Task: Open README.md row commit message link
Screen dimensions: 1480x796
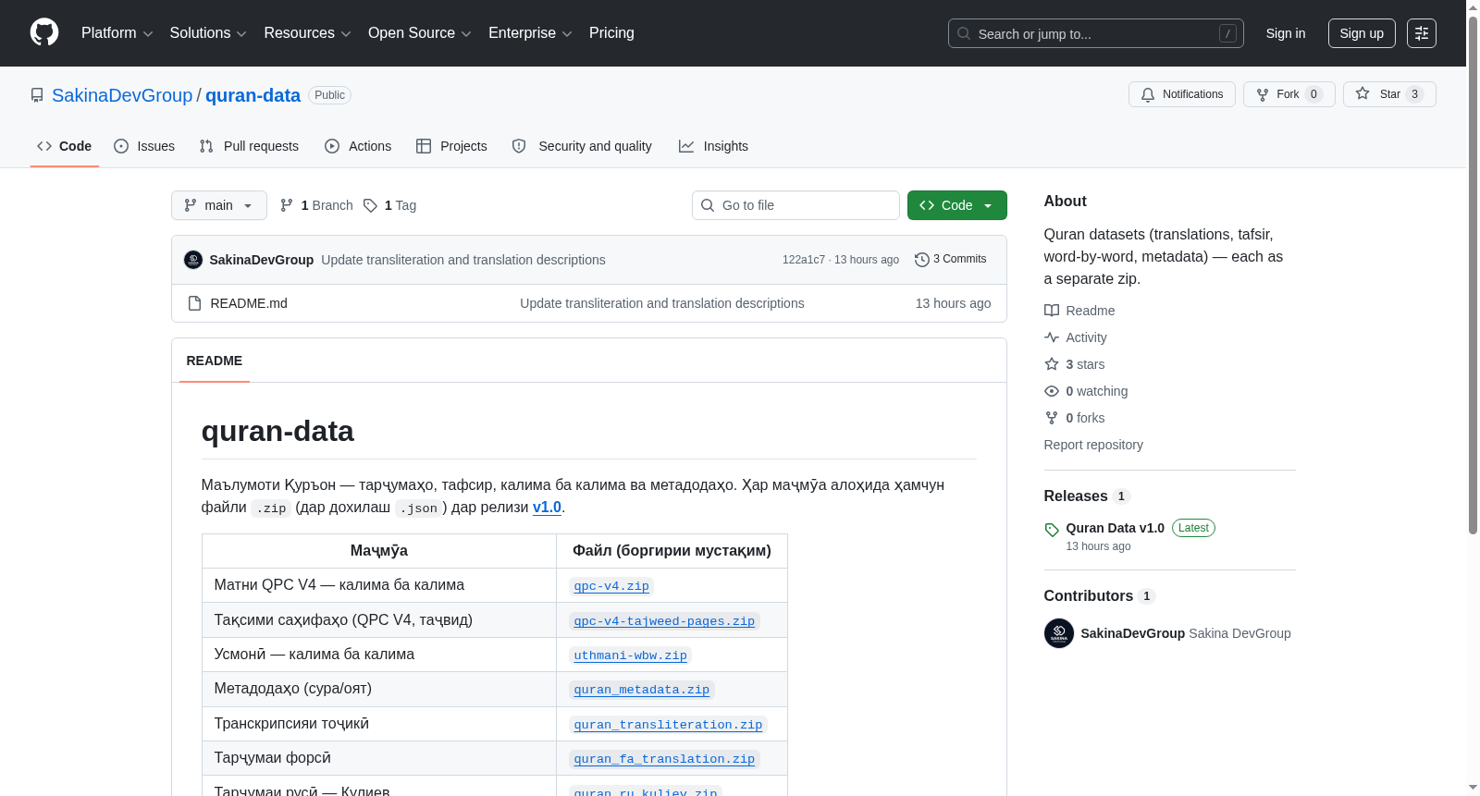Action: click(x=662, y=303)
